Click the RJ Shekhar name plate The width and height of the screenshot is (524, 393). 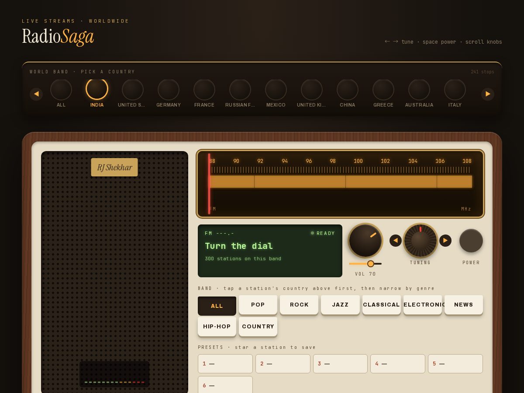coord(114,167)
